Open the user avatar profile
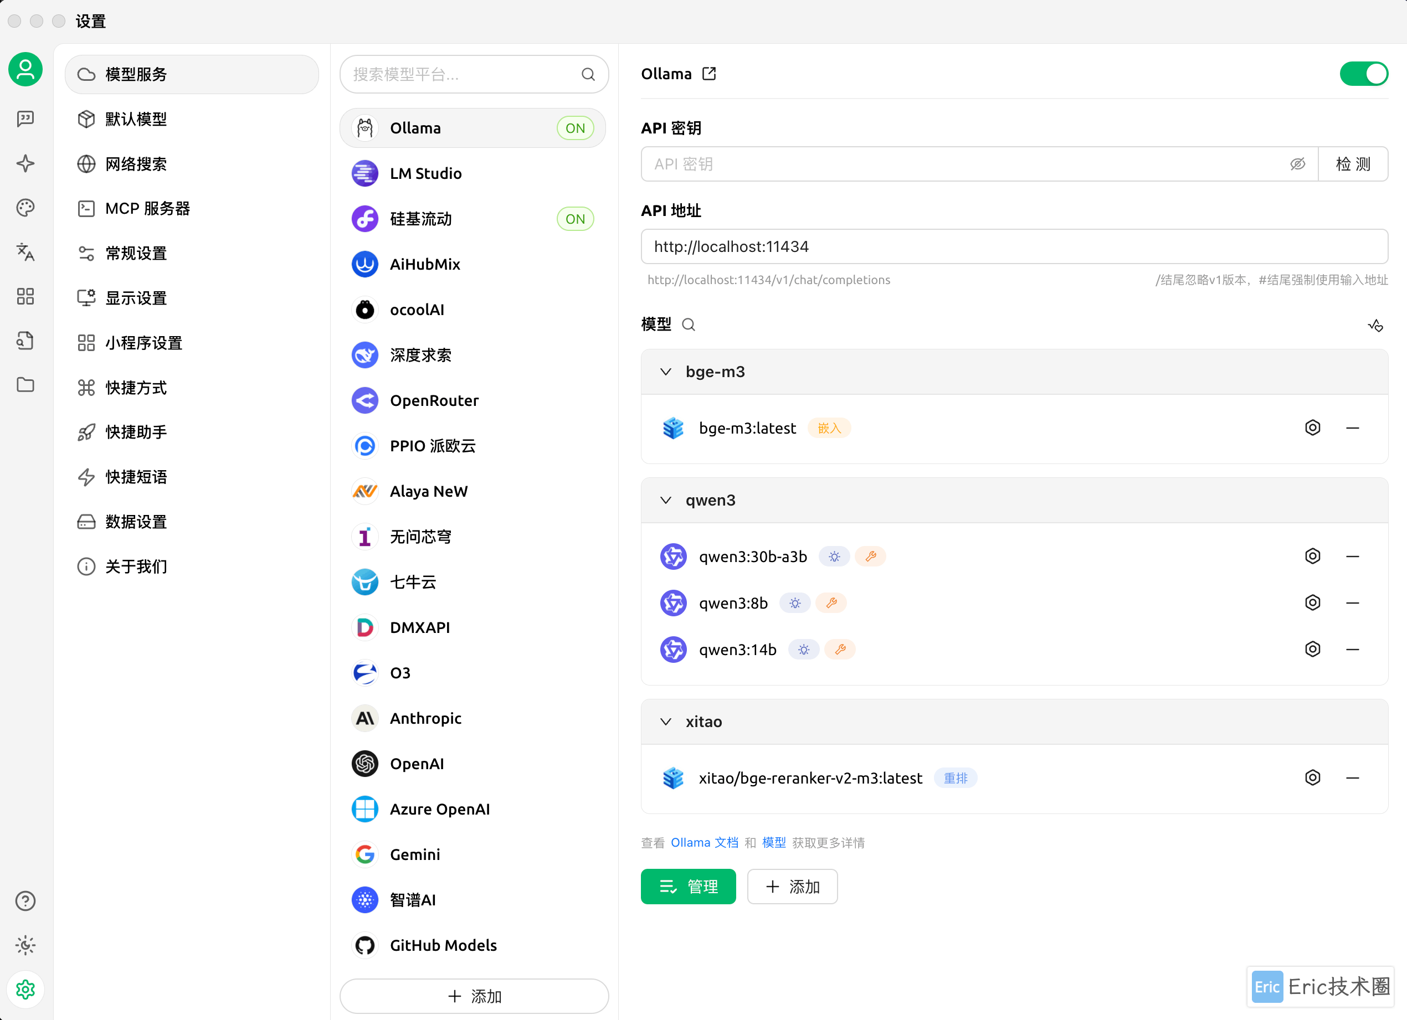Image resolution: width=1407 pixels, height=1020 pixels. pyautogui.click(x=25, y=69)
